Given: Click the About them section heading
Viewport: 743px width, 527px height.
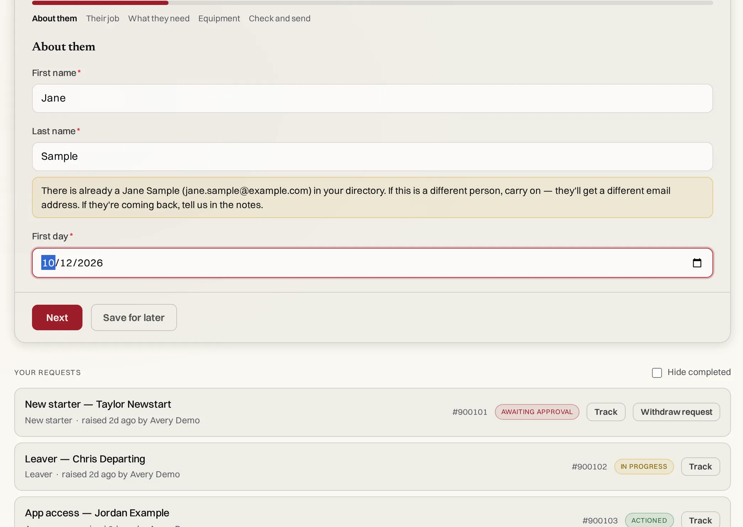Looking at the screenshot, I should (x=64, y=47).
